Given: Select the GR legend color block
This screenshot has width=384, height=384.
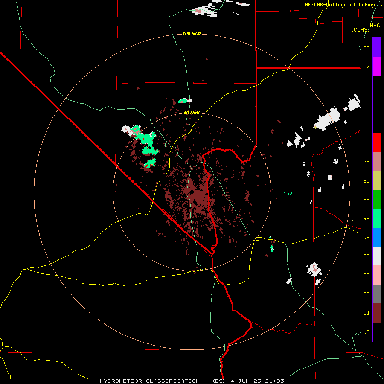Looking at the screenshot, I should (x=377, y=162).
